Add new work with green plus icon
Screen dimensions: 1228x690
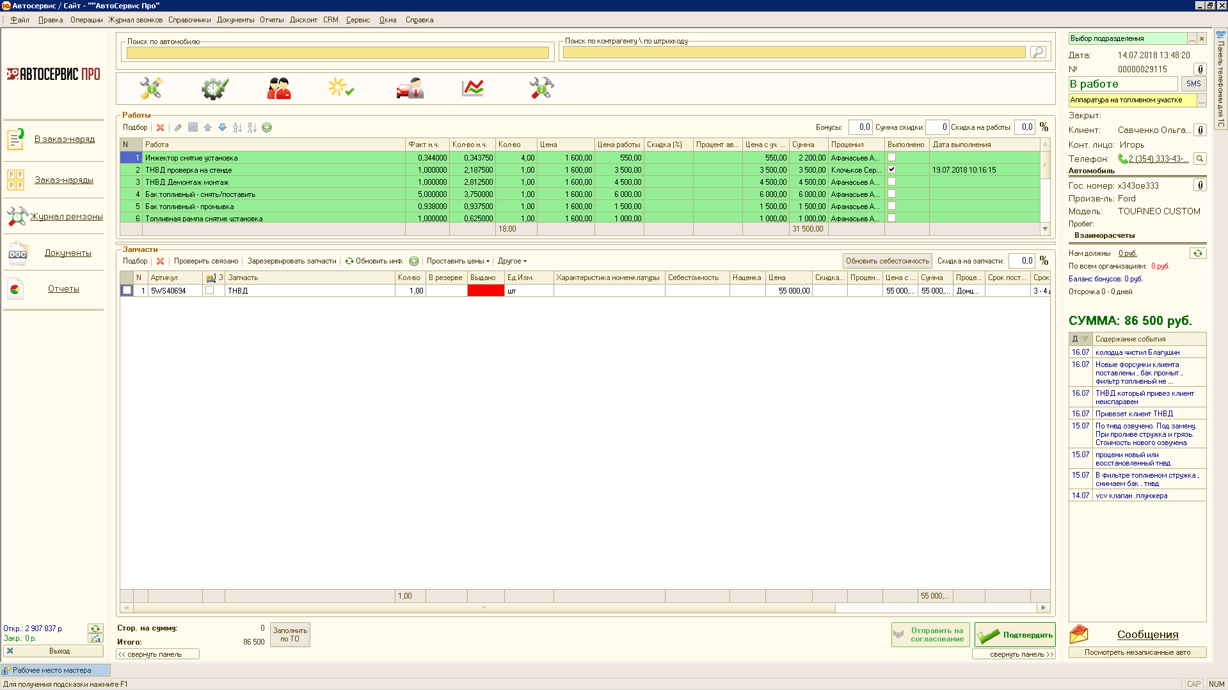tap(267, 128)
